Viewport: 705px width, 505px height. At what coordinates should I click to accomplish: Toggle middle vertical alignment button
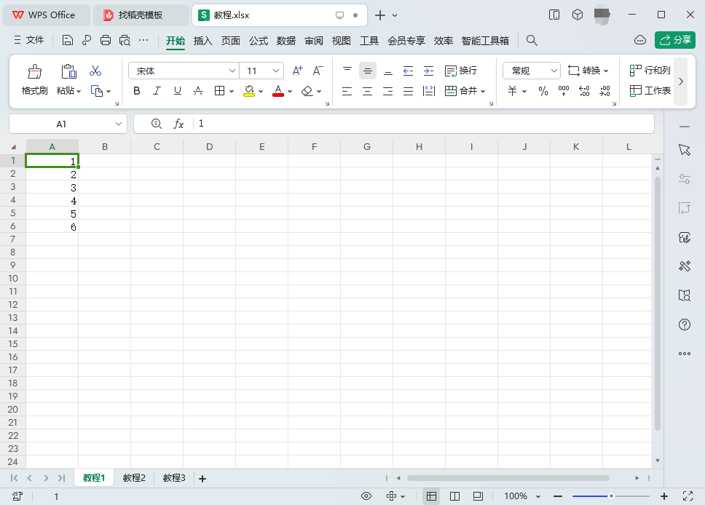367,71
